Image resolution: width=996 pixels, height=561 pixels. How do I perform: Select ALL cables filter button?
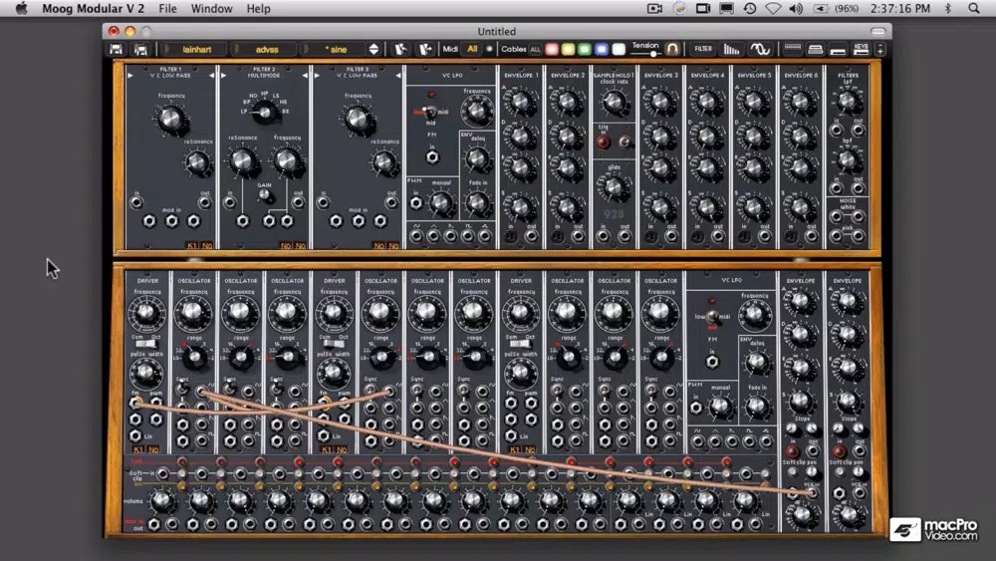tap(536, 50)
